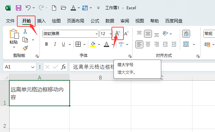Set Top Align vertical alignment
The image size is (215, 132).
click(x=139, y=33)
